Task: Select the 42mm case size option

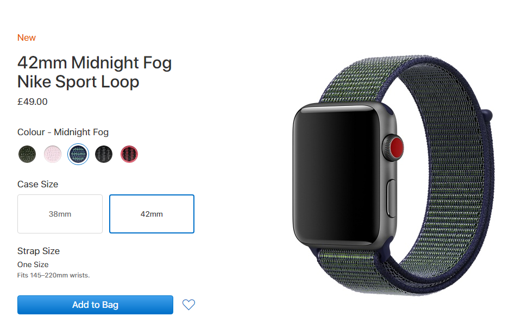Action: [x=152, y=214]
